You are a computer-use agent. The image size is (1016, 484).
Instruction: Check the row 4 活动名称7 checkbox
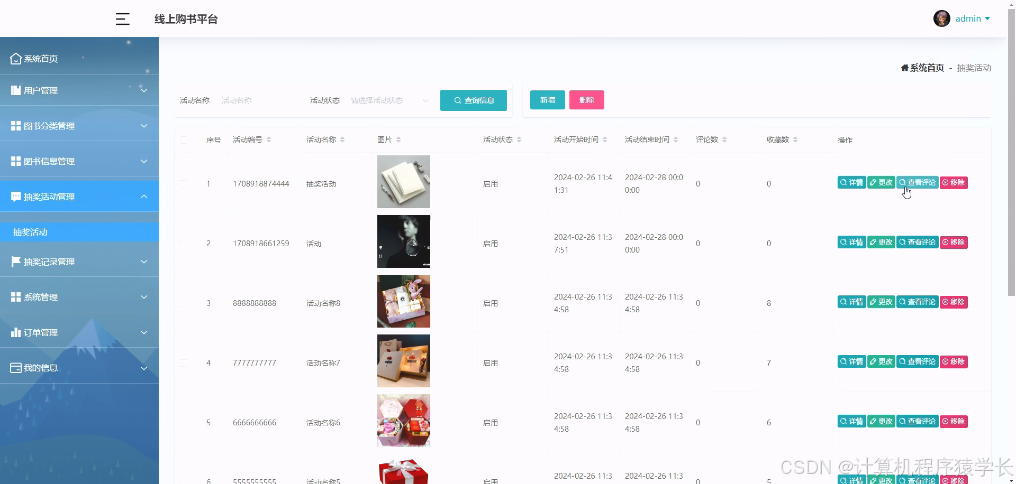(184, 363)
